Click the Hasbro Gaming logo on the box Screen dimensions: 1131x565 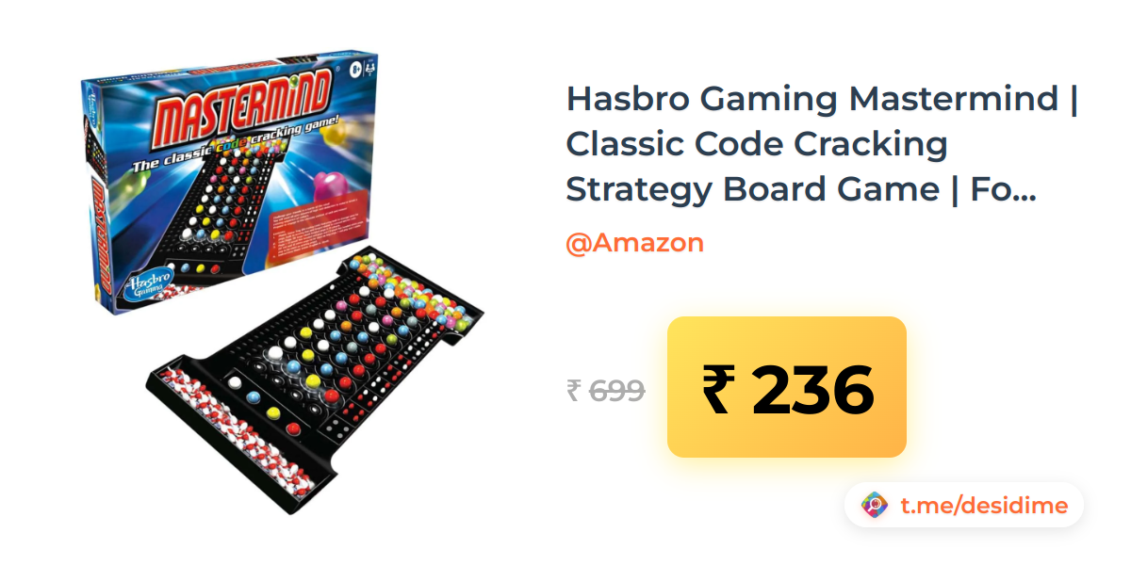point(148,280)
